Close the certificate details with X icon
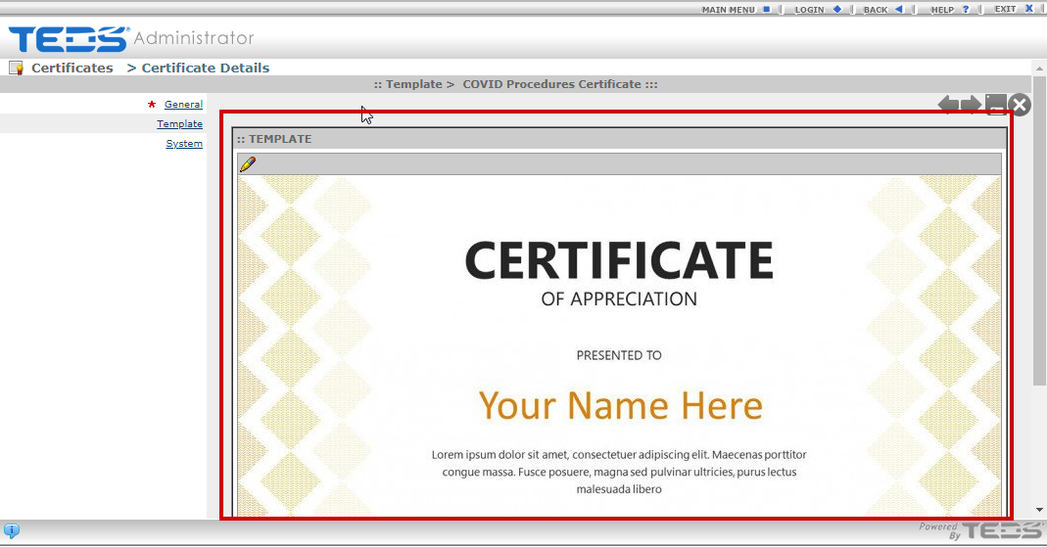 point(1020,105)
